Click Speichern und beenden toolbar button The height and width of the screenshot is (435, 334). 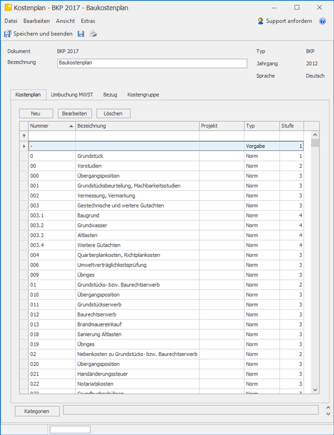[x=38, y=34]
